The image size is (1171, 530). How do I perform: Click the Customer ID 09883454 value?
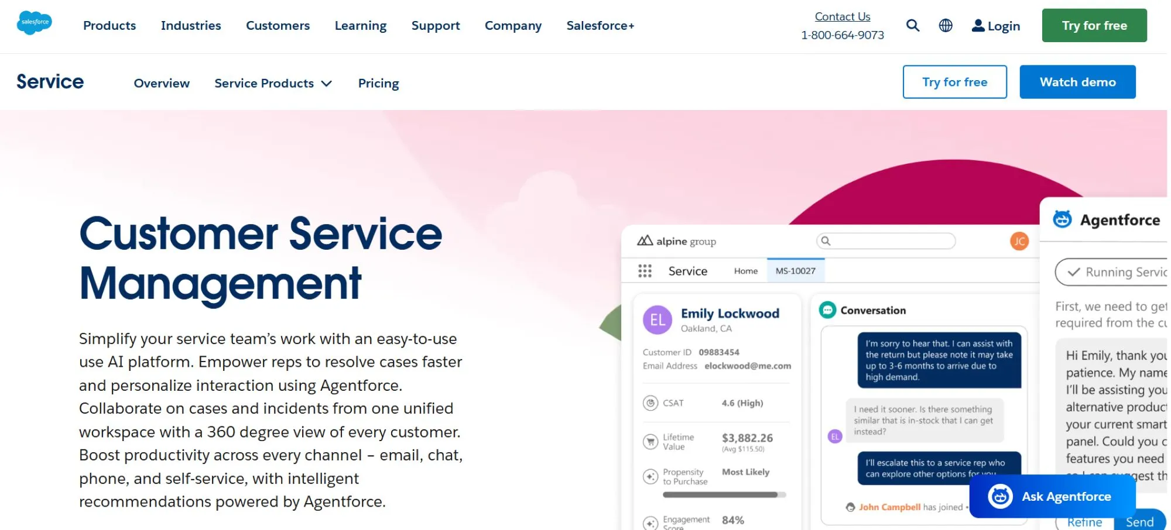point(718,352)
